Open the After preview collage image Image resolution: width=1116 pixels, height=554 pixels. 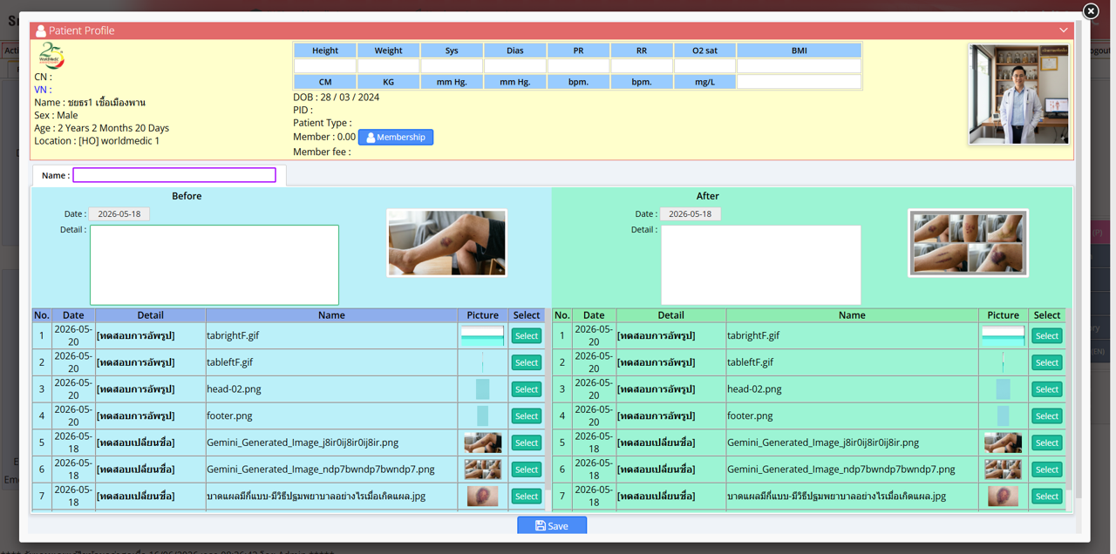tap(968, 243)
